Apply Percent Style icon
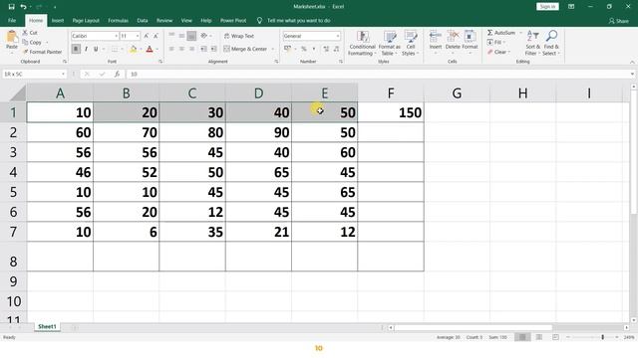The height and width of the screenshot is (358, 638). tap(303, 49)
